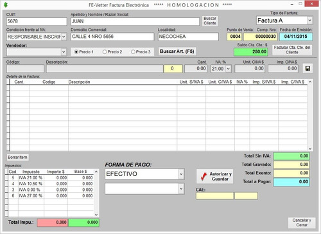Click Impuestos table scroll down arrow
Screen dimensions: 321x234
(96, 215)
